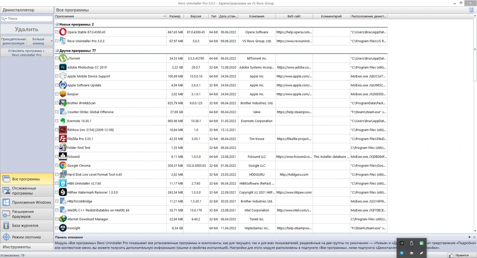Sort by the 'Приложение' column header

[111, 16]
